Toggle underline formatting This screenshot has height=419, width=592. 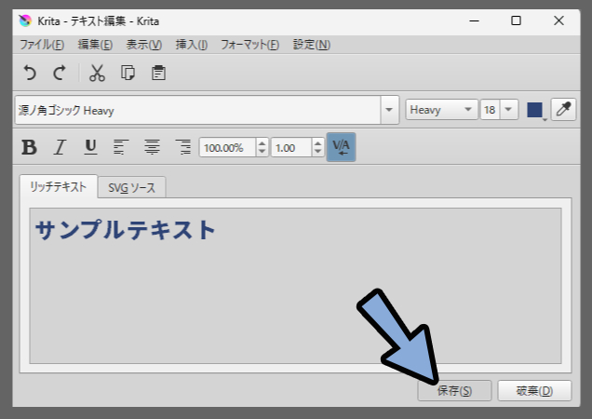90,147
